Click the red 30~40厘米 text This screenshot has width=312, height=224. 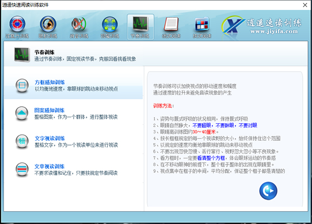(204, 132)
